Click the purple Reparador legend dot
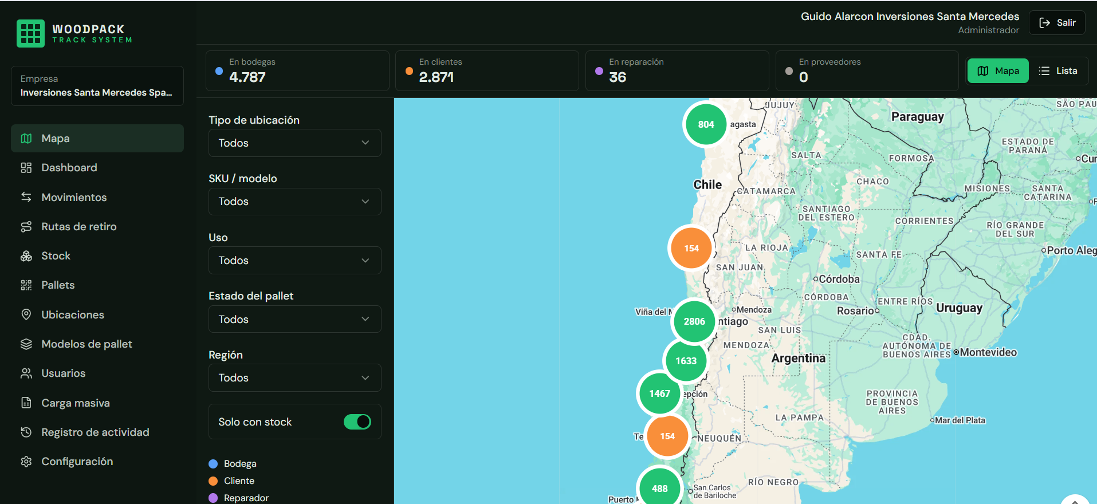Screen dimensions: 1097x504 pyautogui.click(x=213, y=498)
